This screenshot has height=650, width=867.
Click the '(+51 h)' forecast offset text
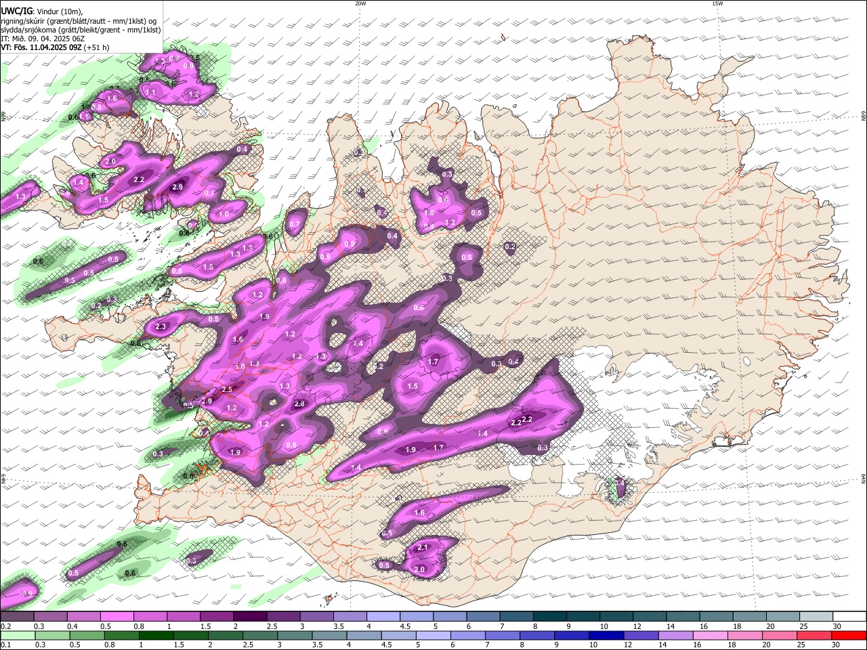coord(97,47)
